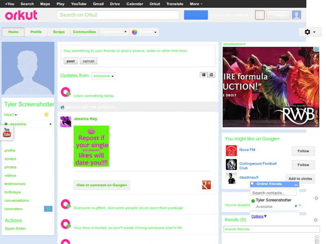
Task: Click the Nova FM logo icon
Action: click(x=231, y=150)
